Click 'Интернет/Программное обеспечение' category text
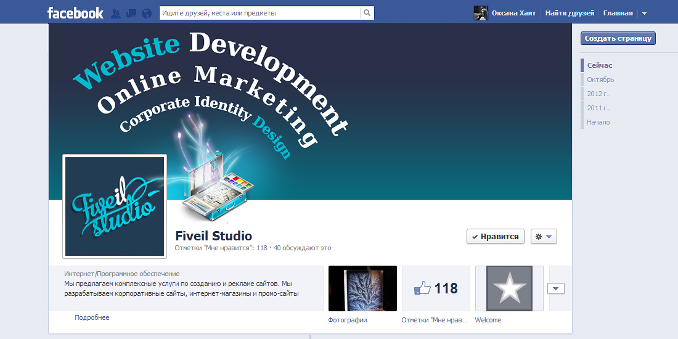The width and height of the screenshot is (678, 339). pyautogui.click(x=122, y=274)
